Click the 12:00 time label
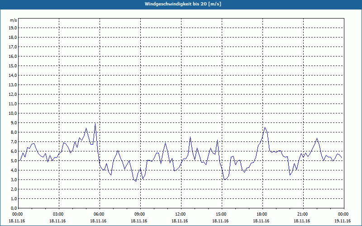The height and width of the screenshot is (226, 362). coord(181,214)
